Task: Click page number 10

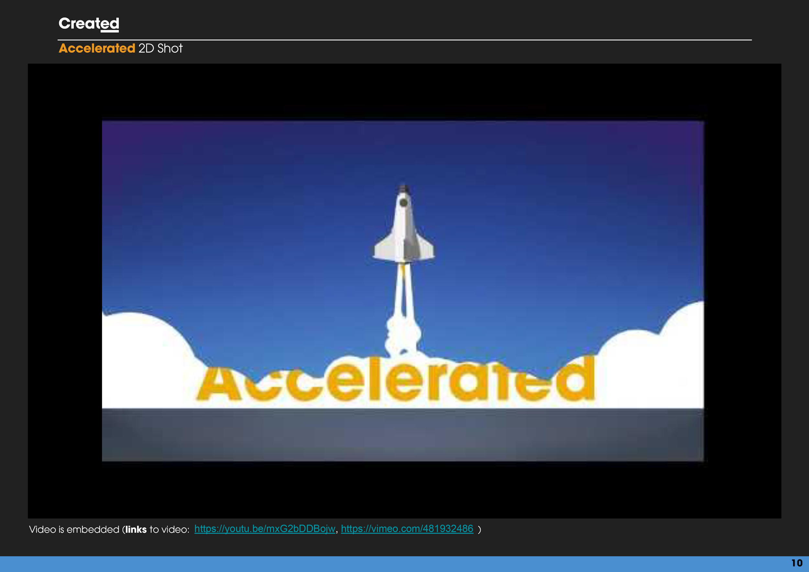Action: pyautogui.click(x=797, y=563)
